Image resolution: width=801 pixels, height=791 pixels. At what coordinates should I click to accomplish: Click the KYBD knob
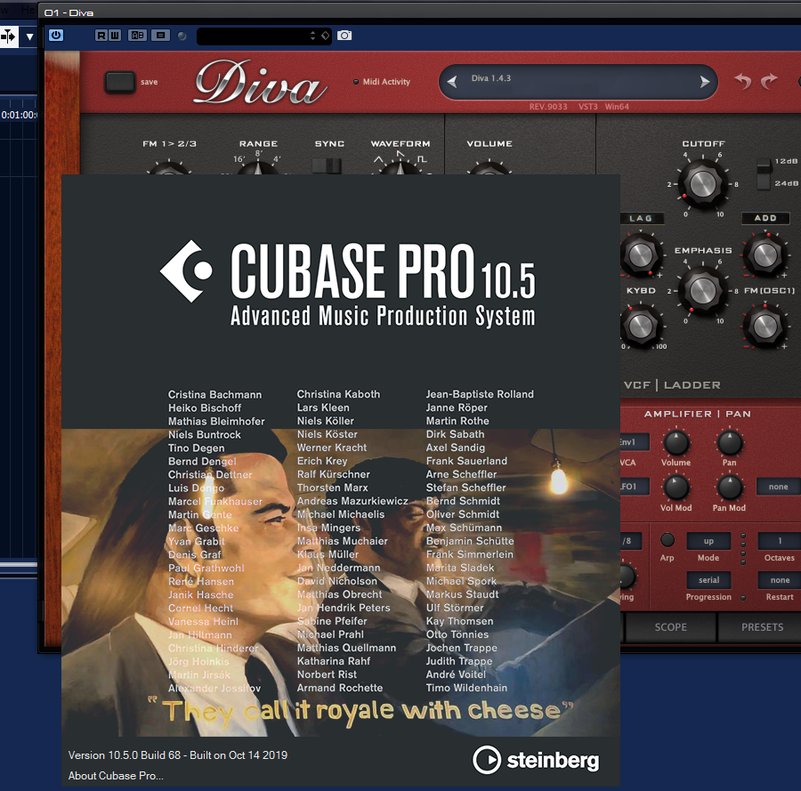640,326
